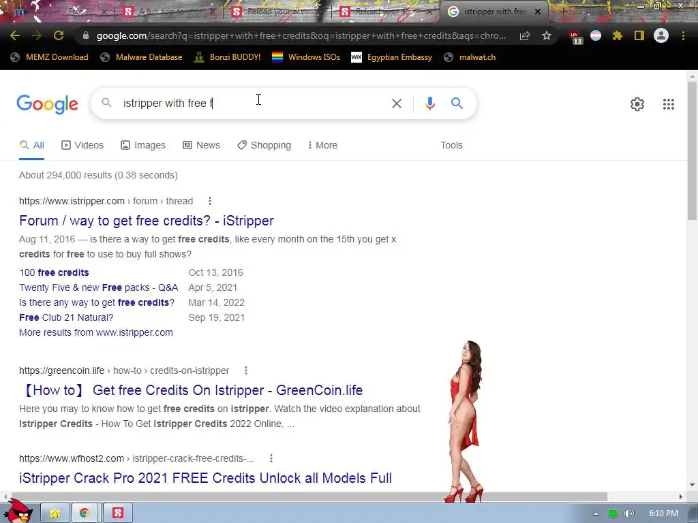
Task: Open the Chrome three-dot menu
Action: (x=683, y=35)
